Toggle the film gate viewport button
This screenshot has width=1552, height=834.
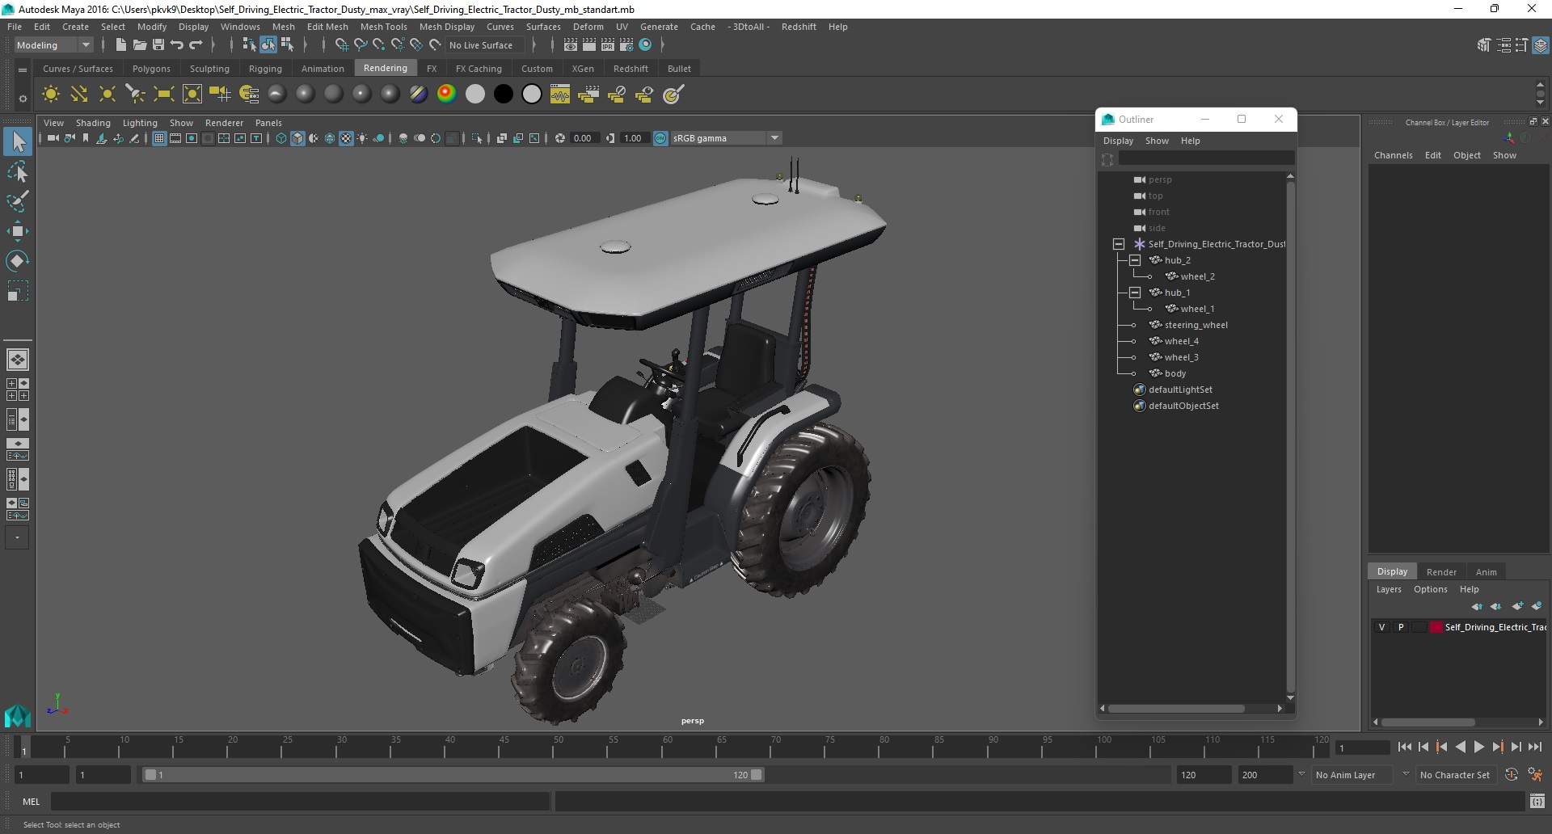click(x=175, y=138)
